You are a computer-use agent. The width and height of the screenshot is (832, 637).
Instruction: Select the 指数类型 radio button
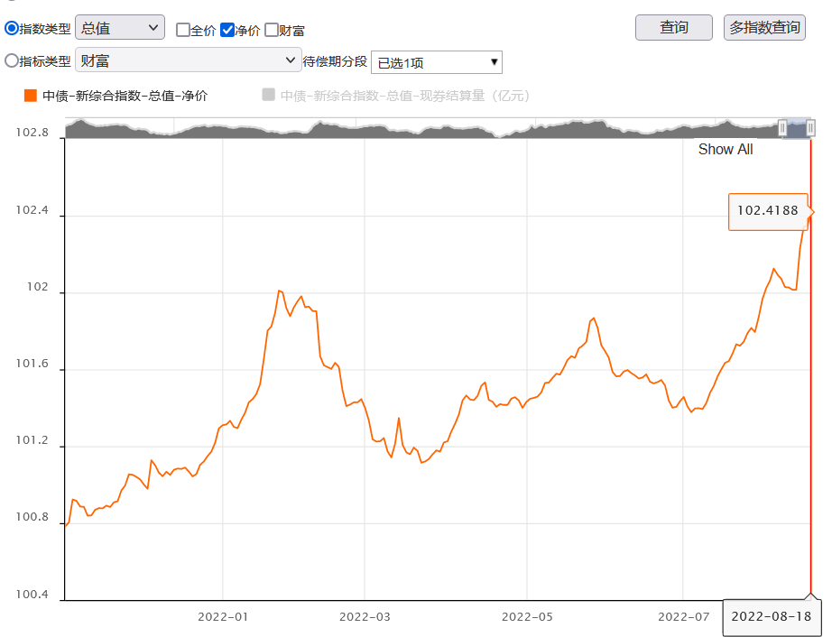point(11,28)
